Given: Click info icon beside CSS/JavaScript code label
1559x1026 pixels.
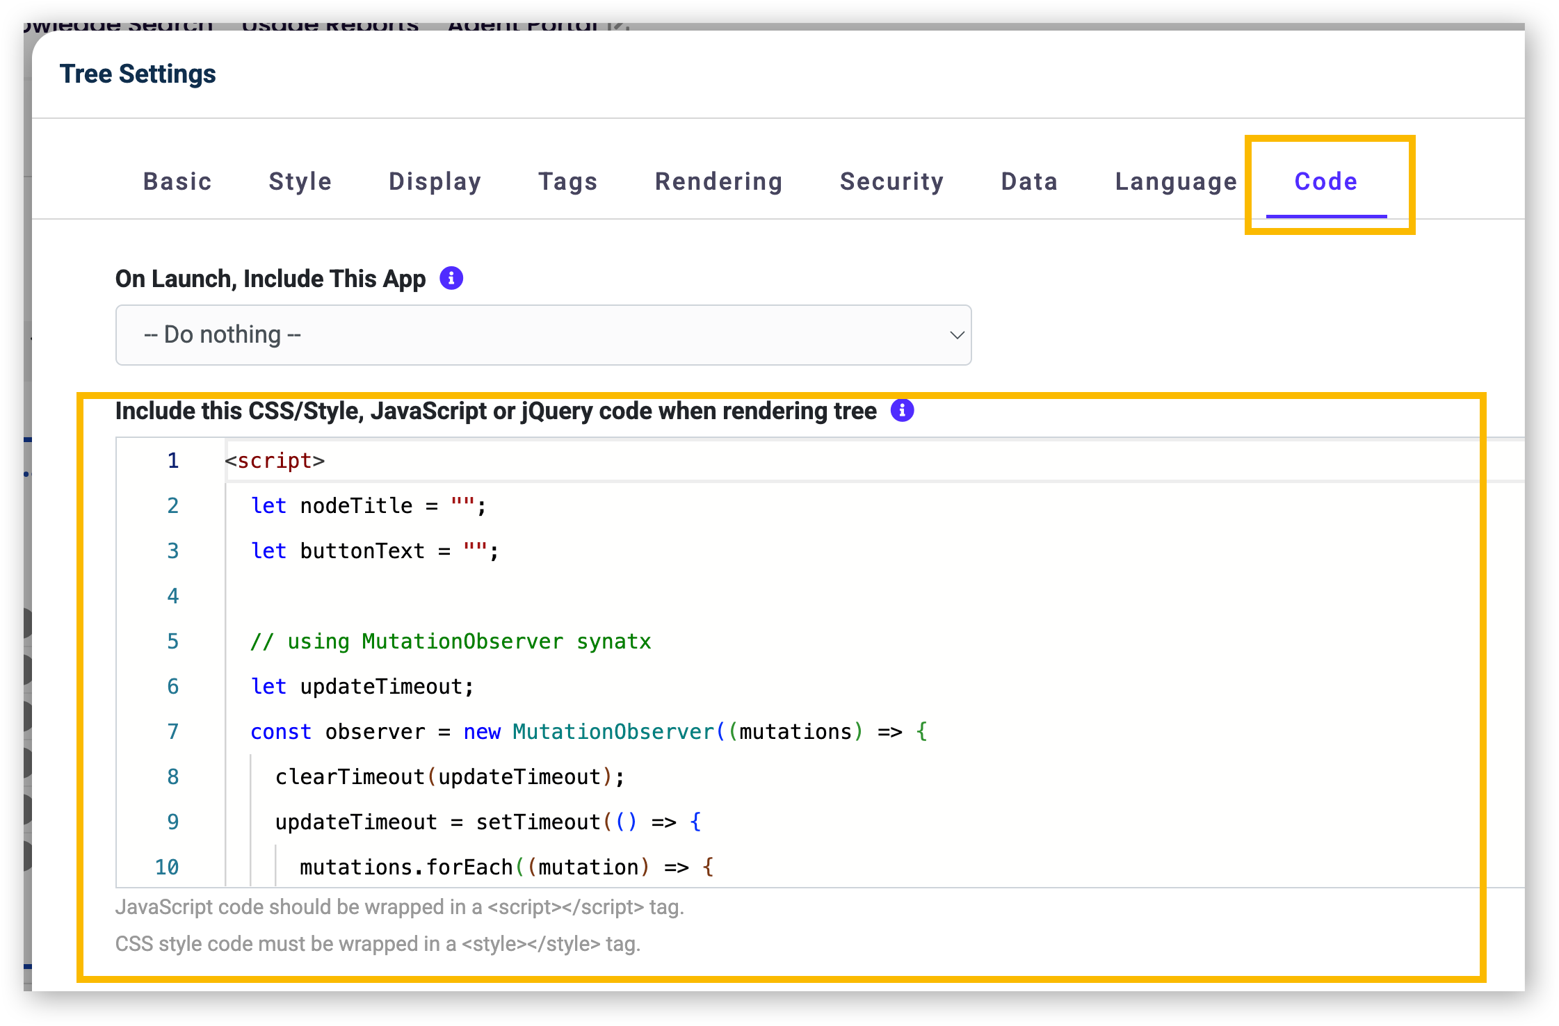Looking at the screenshot, I should (x=903, y=410).
